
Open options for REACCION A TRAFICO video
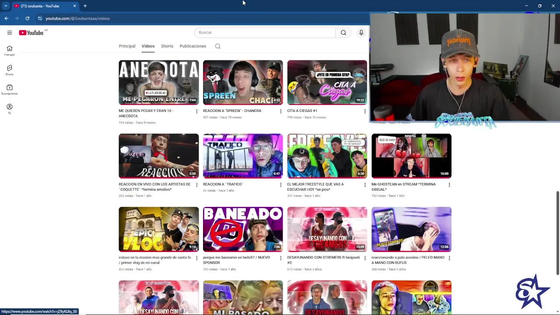[x=280, y=185]
